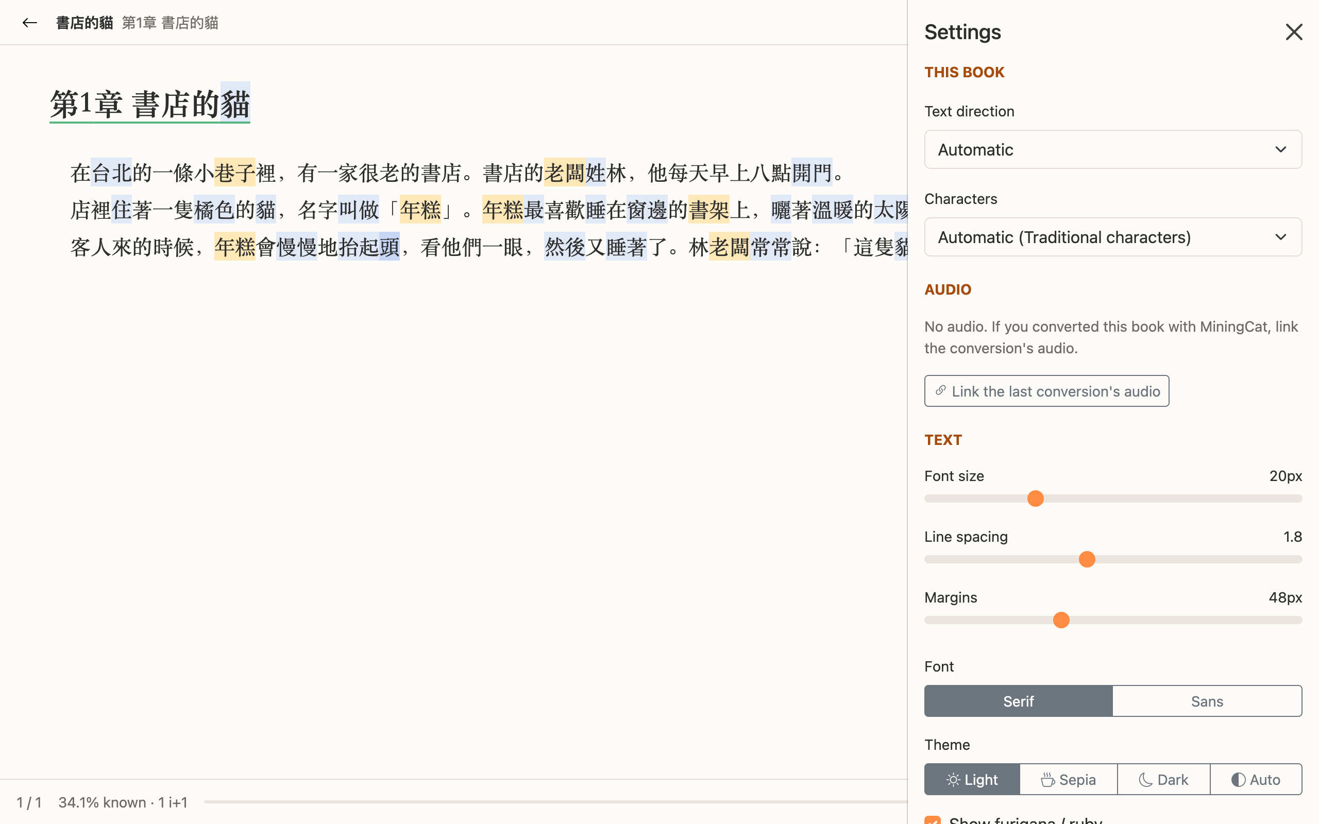The height and width of the screenshot is (824, 1319).
Task: Click the highlighted word 巷子
Action: [234, 173]
